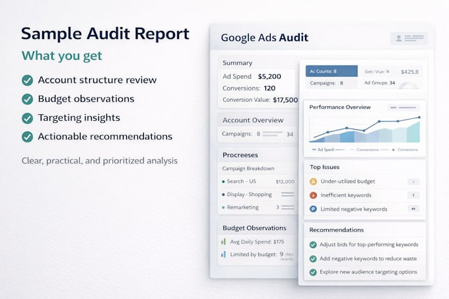This screenshot has width=449, height=299.
Task: Click checkmark icon beside Account structure review
Action: click(x=28, y=81)
